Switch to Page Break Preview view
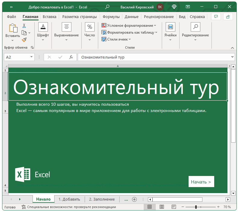 (174, 207)
